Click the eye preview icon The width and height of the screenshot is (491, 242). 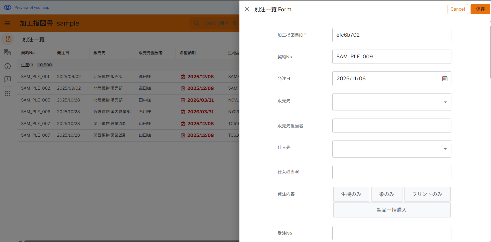pos(8,7)
